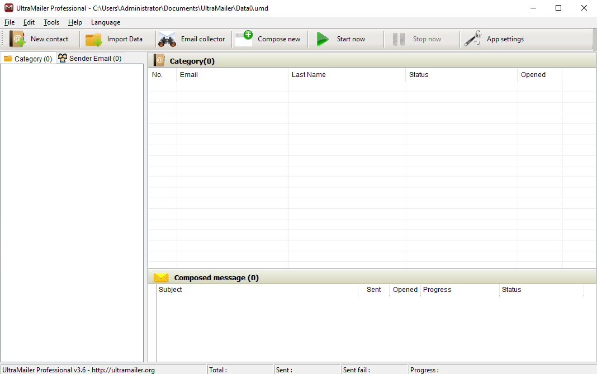This screenshot has width=597, height=374.
Task: Sort contacts by the No. column
Action: tap(162, 74)
